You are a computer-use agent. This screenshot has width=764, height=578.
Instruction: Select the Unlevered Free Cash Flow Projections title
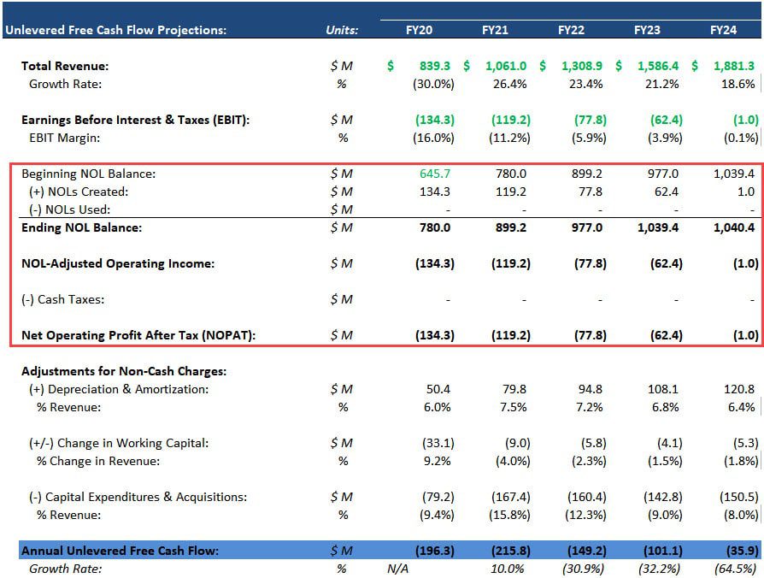pyautogui.click(x=115, y=30)
